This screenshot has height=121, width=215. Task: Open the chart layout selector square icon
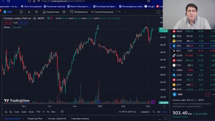(x=158, y=12)
